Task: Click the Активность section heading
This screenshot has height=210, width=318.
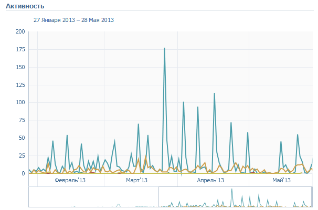Action: [x=25, y=6]
